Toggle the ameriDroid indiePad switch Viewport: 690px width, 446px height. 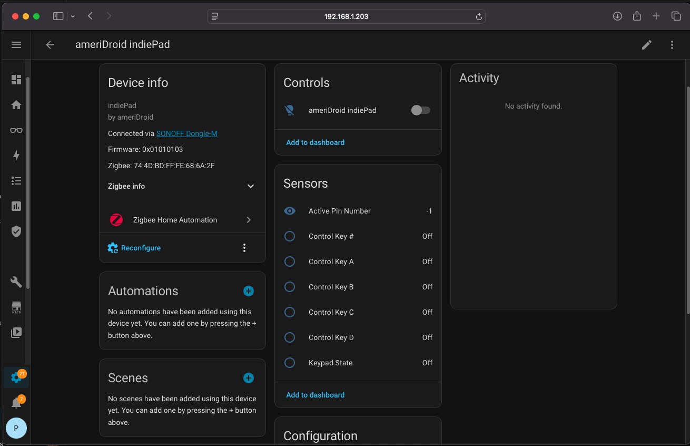coord(420,110)
